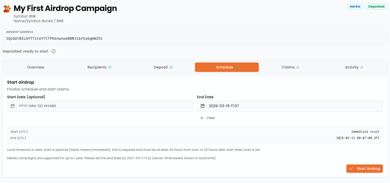
Task: Click the calendar icon in Start Date field
Action: 13,106
